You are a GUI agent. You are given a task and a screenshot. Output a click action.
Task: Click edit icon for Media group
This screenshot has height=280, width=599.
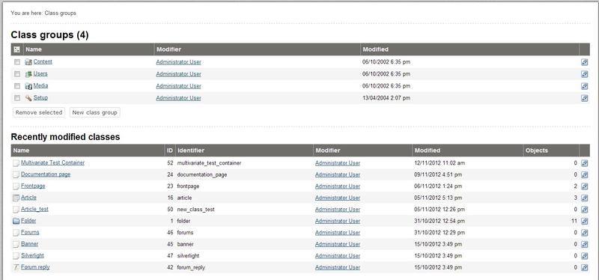tap(584, 86)
